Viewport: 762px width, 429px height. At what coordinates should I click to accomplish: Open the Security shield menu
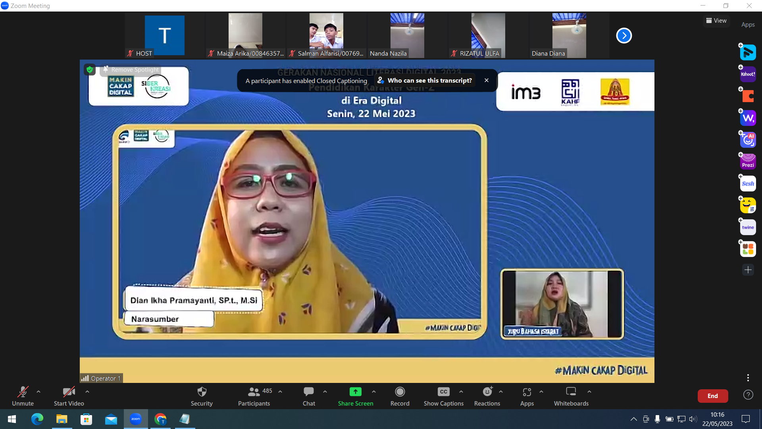coord(202,396)
